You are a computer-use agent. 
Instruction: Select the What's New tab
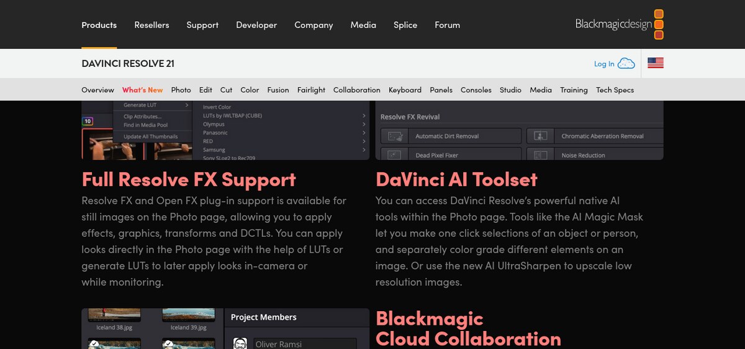[143, 90]
